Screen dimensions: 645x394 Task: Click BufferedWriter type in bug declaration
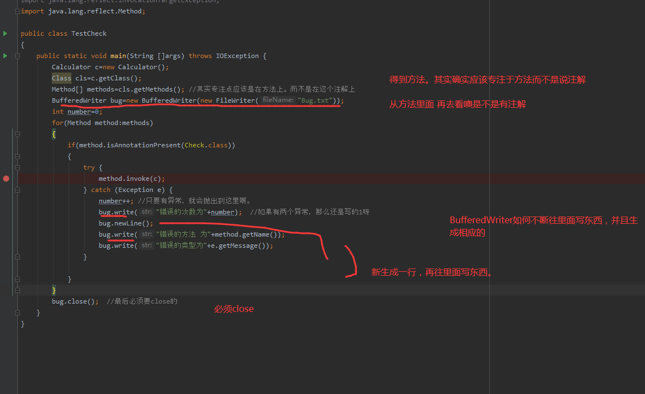tap(79, 100)
